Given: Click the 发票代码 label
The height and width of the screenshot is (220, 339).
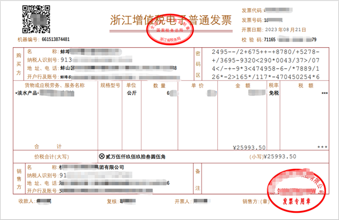Looking at the screenshot, I should tap(252, 10).
